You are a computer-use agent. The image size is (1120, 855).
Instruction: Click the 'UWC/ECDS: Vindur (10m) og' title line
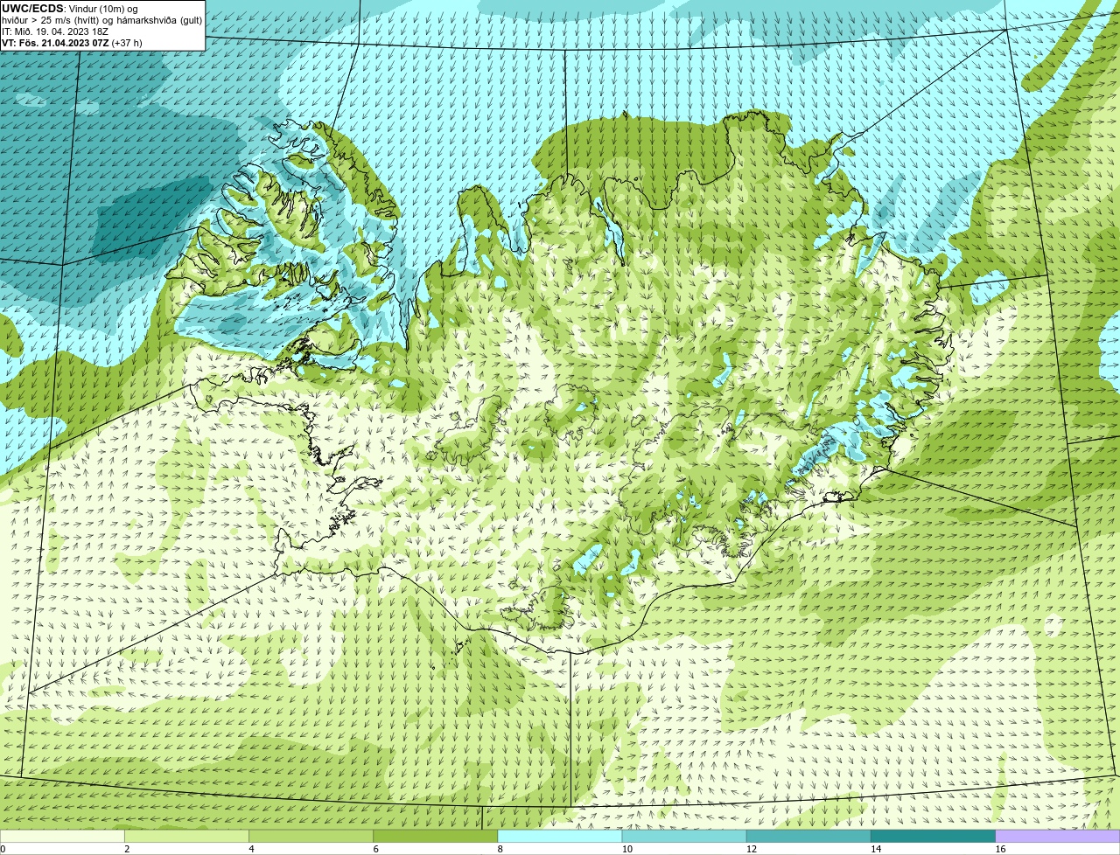pos(70,9)
